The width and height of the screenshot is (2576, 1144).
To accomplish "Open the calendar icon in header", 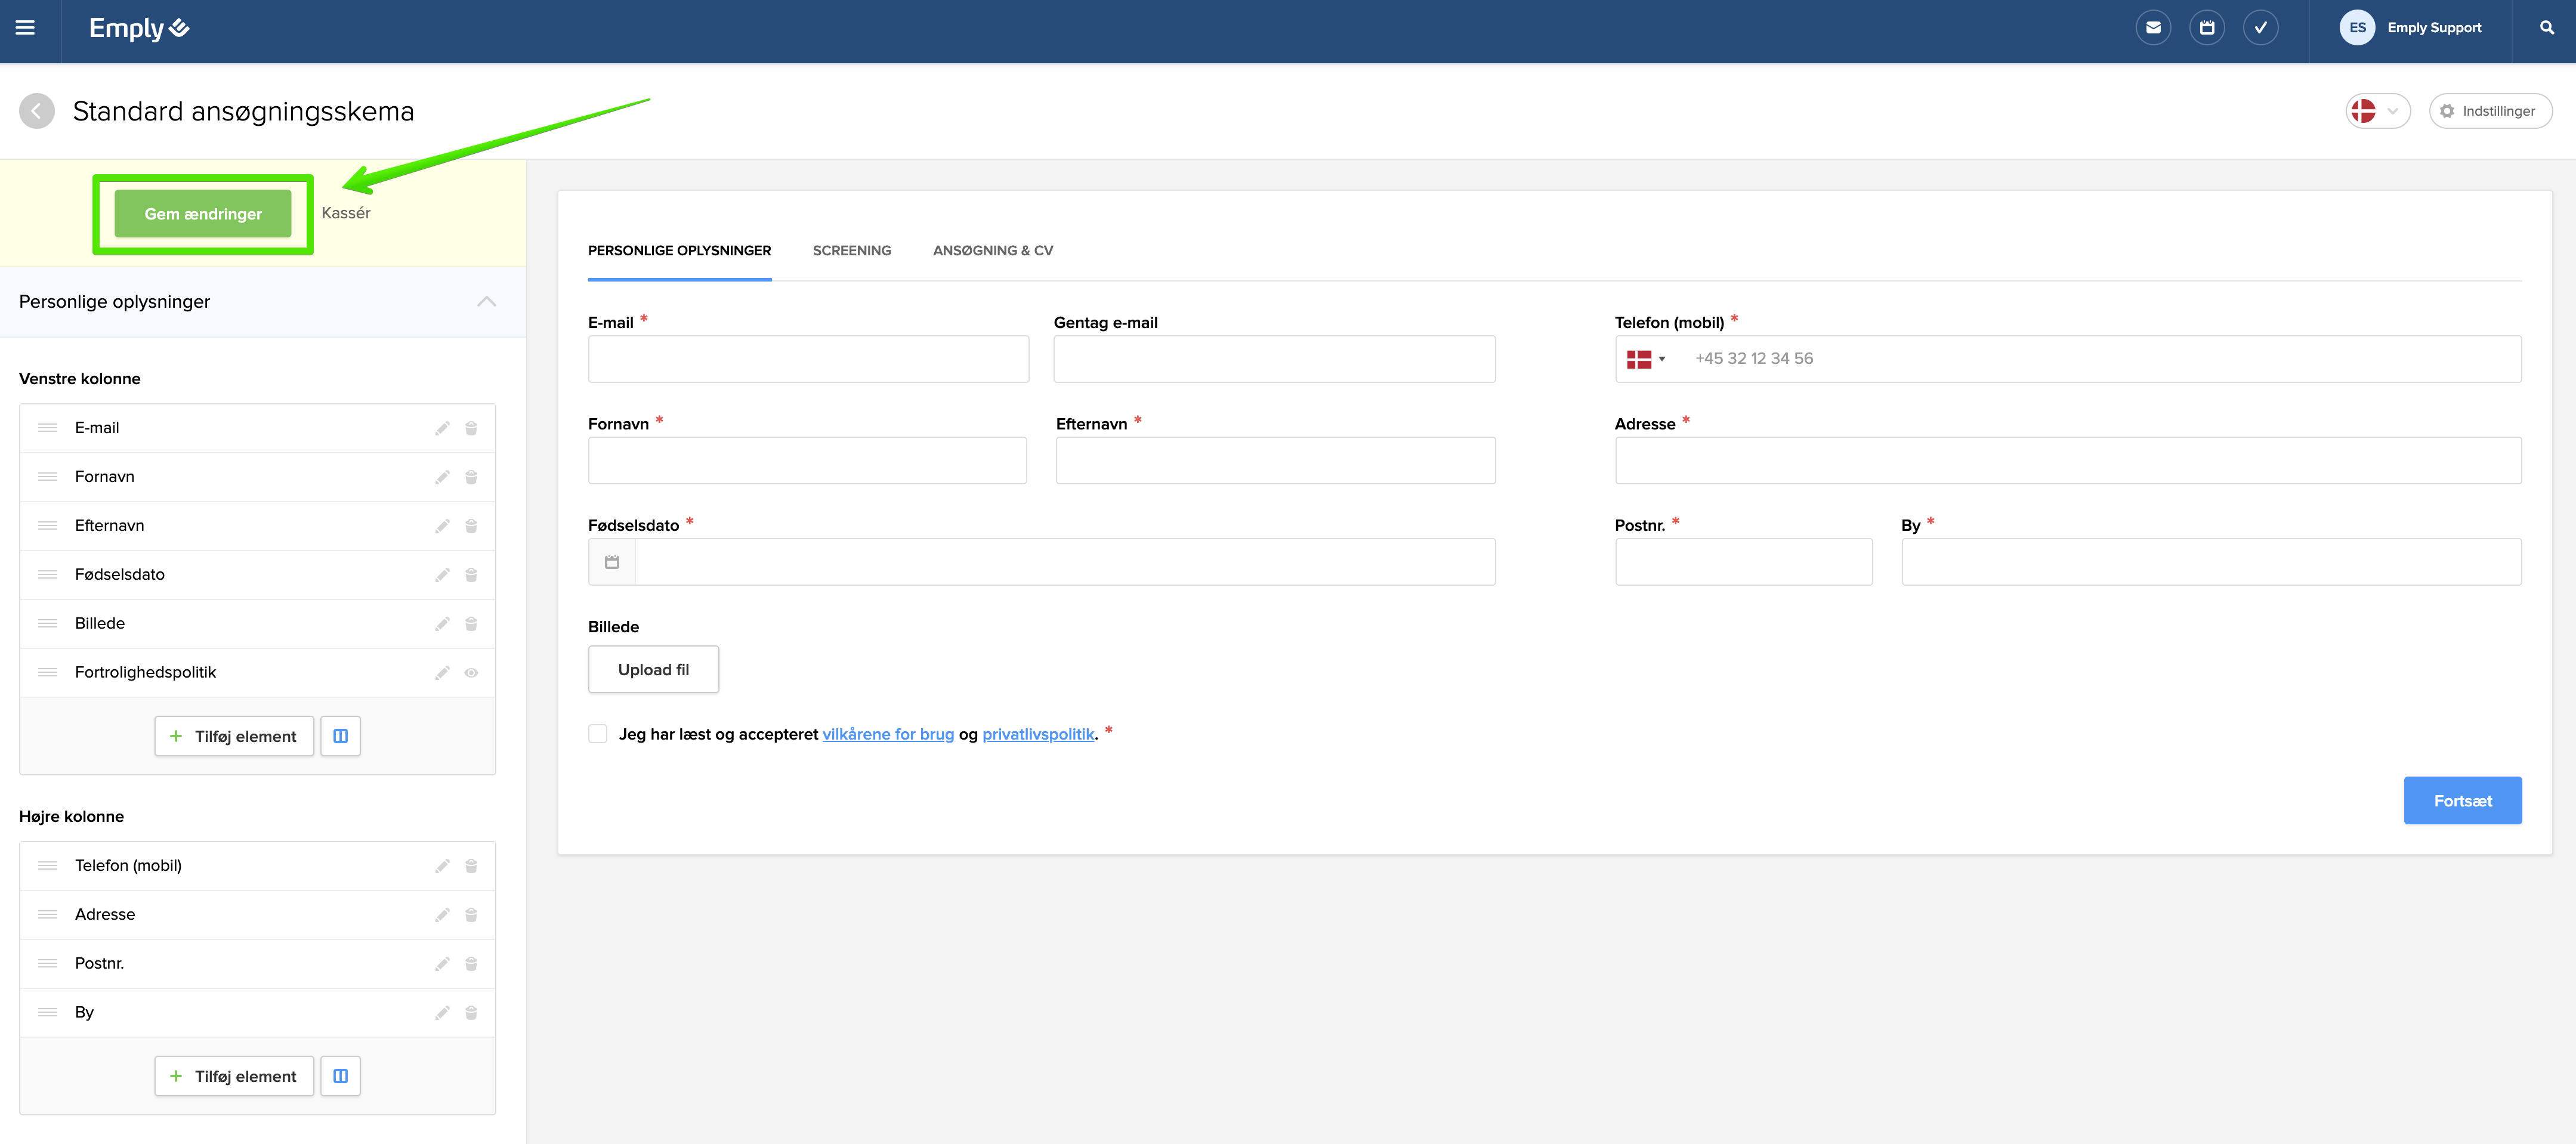I will click(2206, 28).
